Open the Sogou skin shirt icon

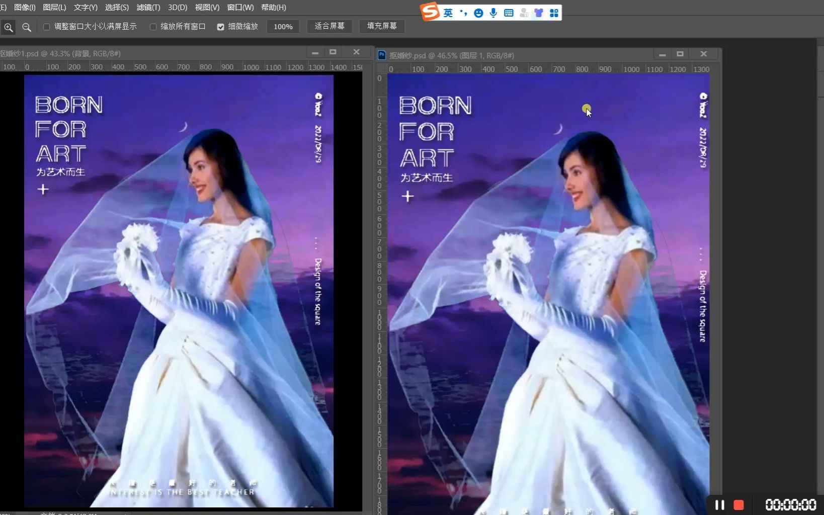click(539, 13)
